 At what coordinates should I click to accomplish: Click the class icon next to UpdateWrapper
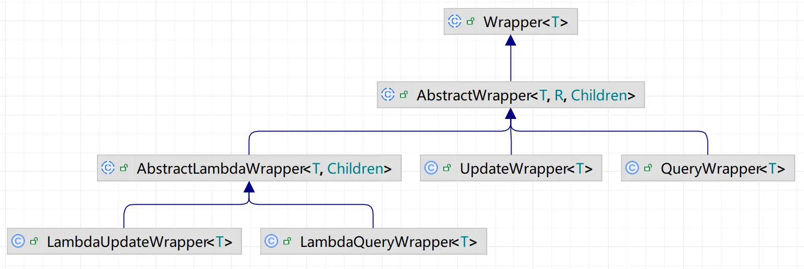431,168
